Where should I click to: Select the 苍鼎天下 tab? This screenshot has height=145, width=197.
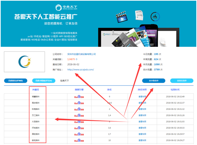tap(64, 80)
